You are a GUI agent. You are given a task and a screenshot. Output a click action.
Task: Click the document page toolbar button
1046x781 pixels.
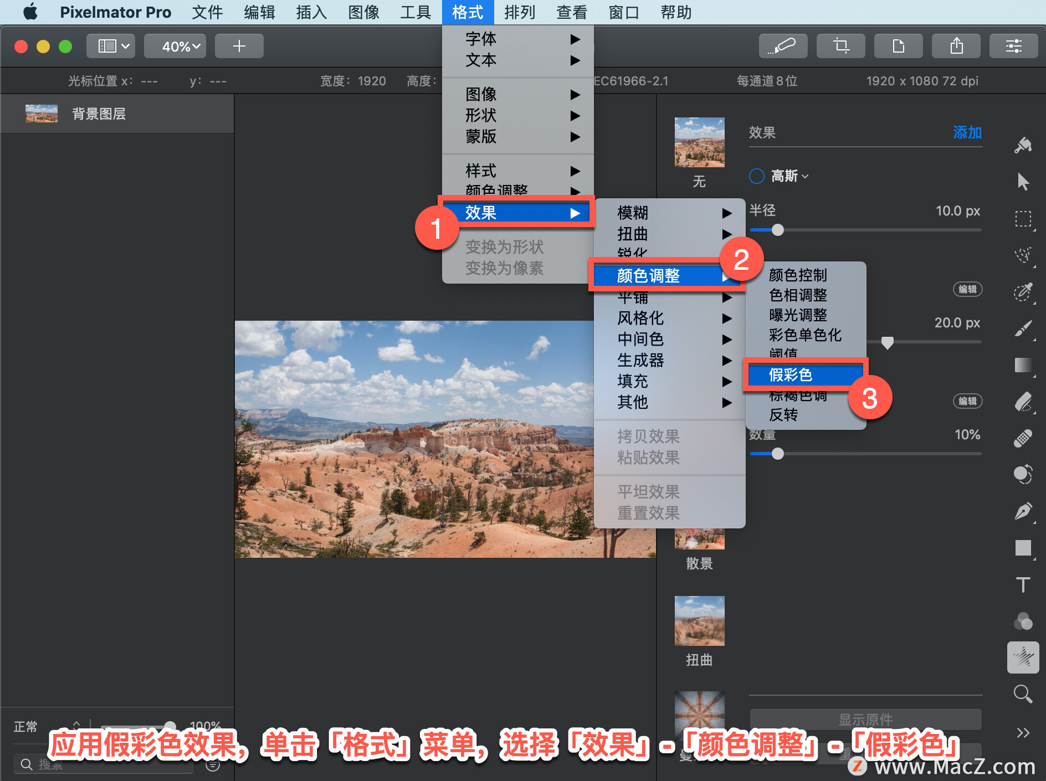coord(898,46)
